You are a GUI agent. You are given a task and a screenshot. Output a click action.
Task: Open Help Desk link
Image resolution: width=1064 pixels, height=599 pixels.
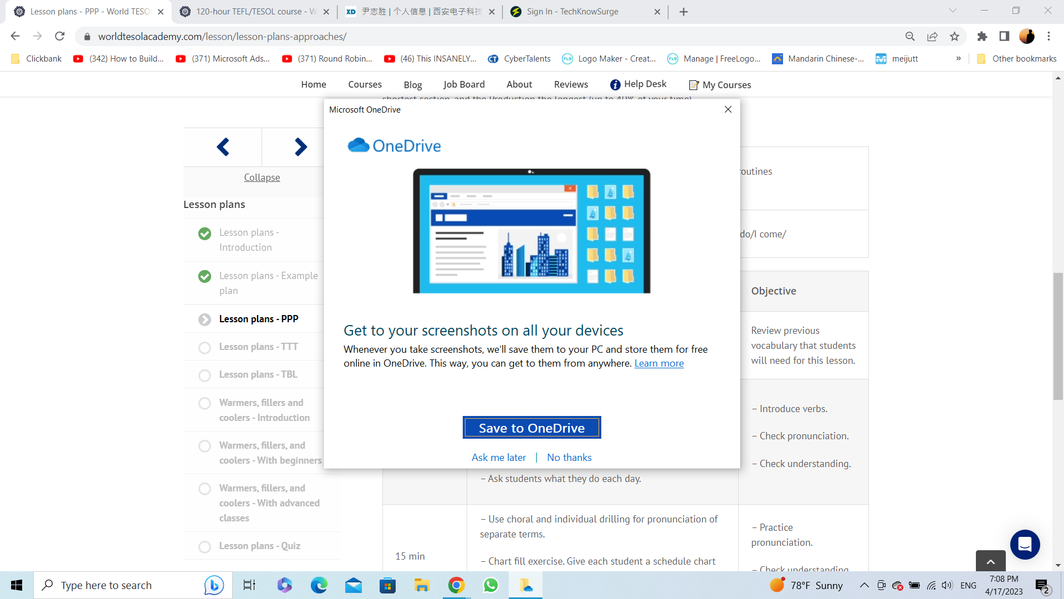click(x=638, y=84)
